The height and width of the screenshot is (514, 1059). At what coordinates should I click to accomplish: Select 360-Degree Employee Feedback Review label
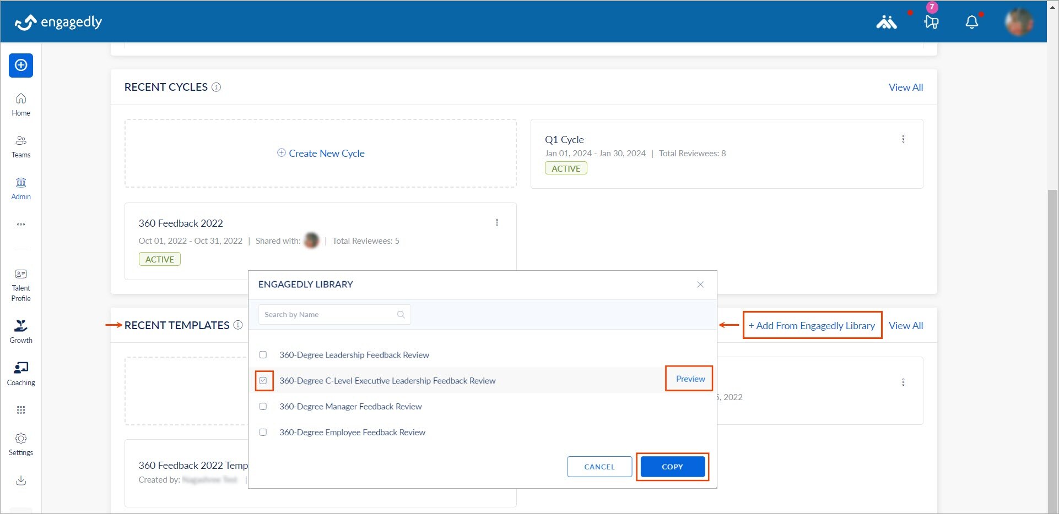coord(352,433)
